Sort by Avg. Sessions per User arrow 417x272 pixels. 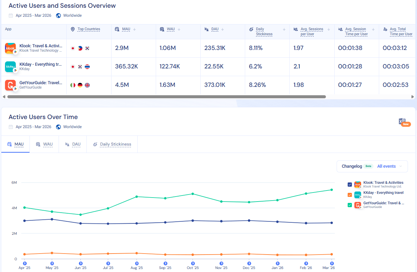click(x=329, y=29)
